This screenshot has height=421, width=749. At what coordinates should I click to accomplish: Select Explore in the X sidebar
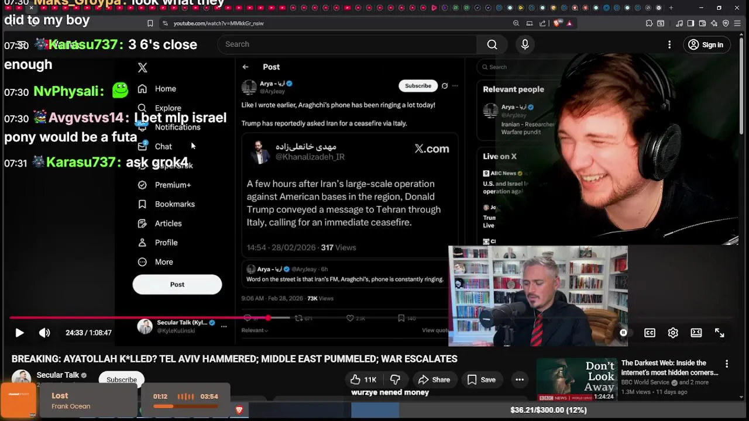tap(159, 108)
